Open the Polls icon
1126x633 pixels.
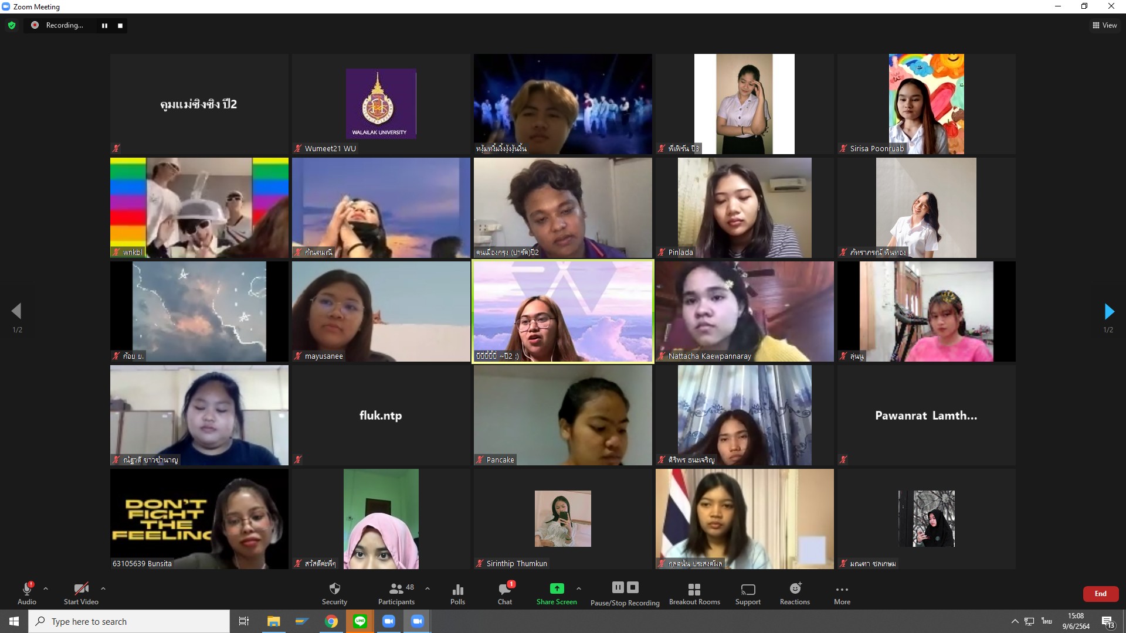457,593
